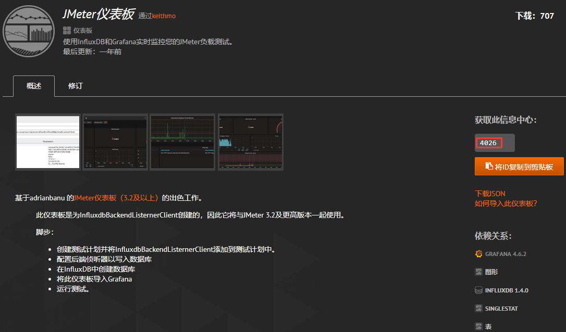Click 图形 dependency label
566x332 pixels.
click(491, 272)
